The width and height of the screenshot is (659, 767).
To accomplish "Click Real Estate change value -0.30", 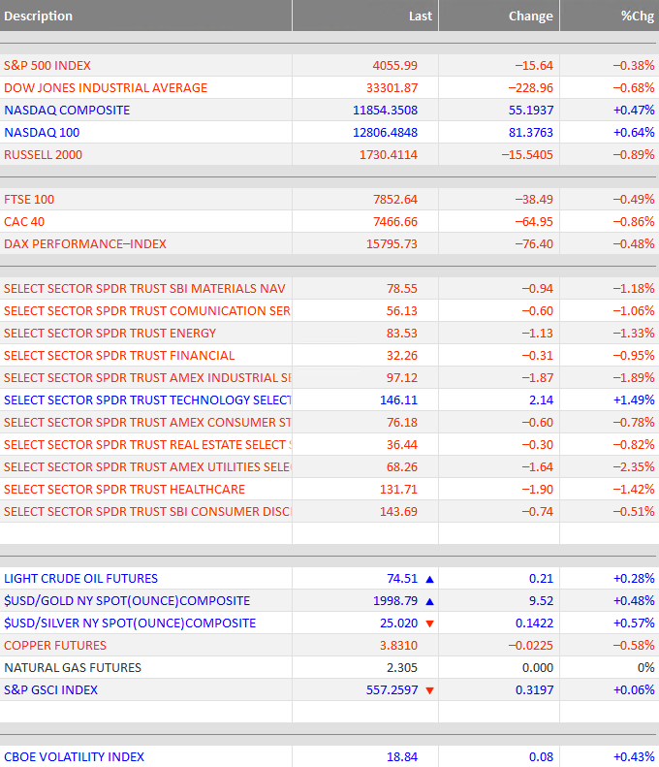I will click(x=537, y=445).
